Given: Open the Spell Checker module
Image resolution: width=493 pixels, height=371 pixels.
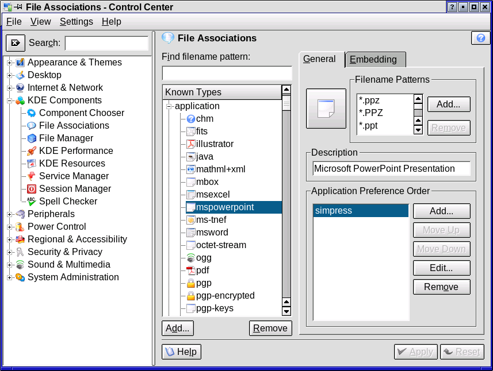Looking at the screenshot, I should click(68, 202).
